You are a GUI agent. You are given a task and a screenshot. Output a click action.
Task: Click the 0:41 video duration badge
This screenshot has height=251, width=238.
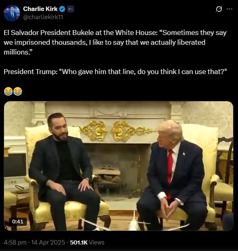coord(17,222)
